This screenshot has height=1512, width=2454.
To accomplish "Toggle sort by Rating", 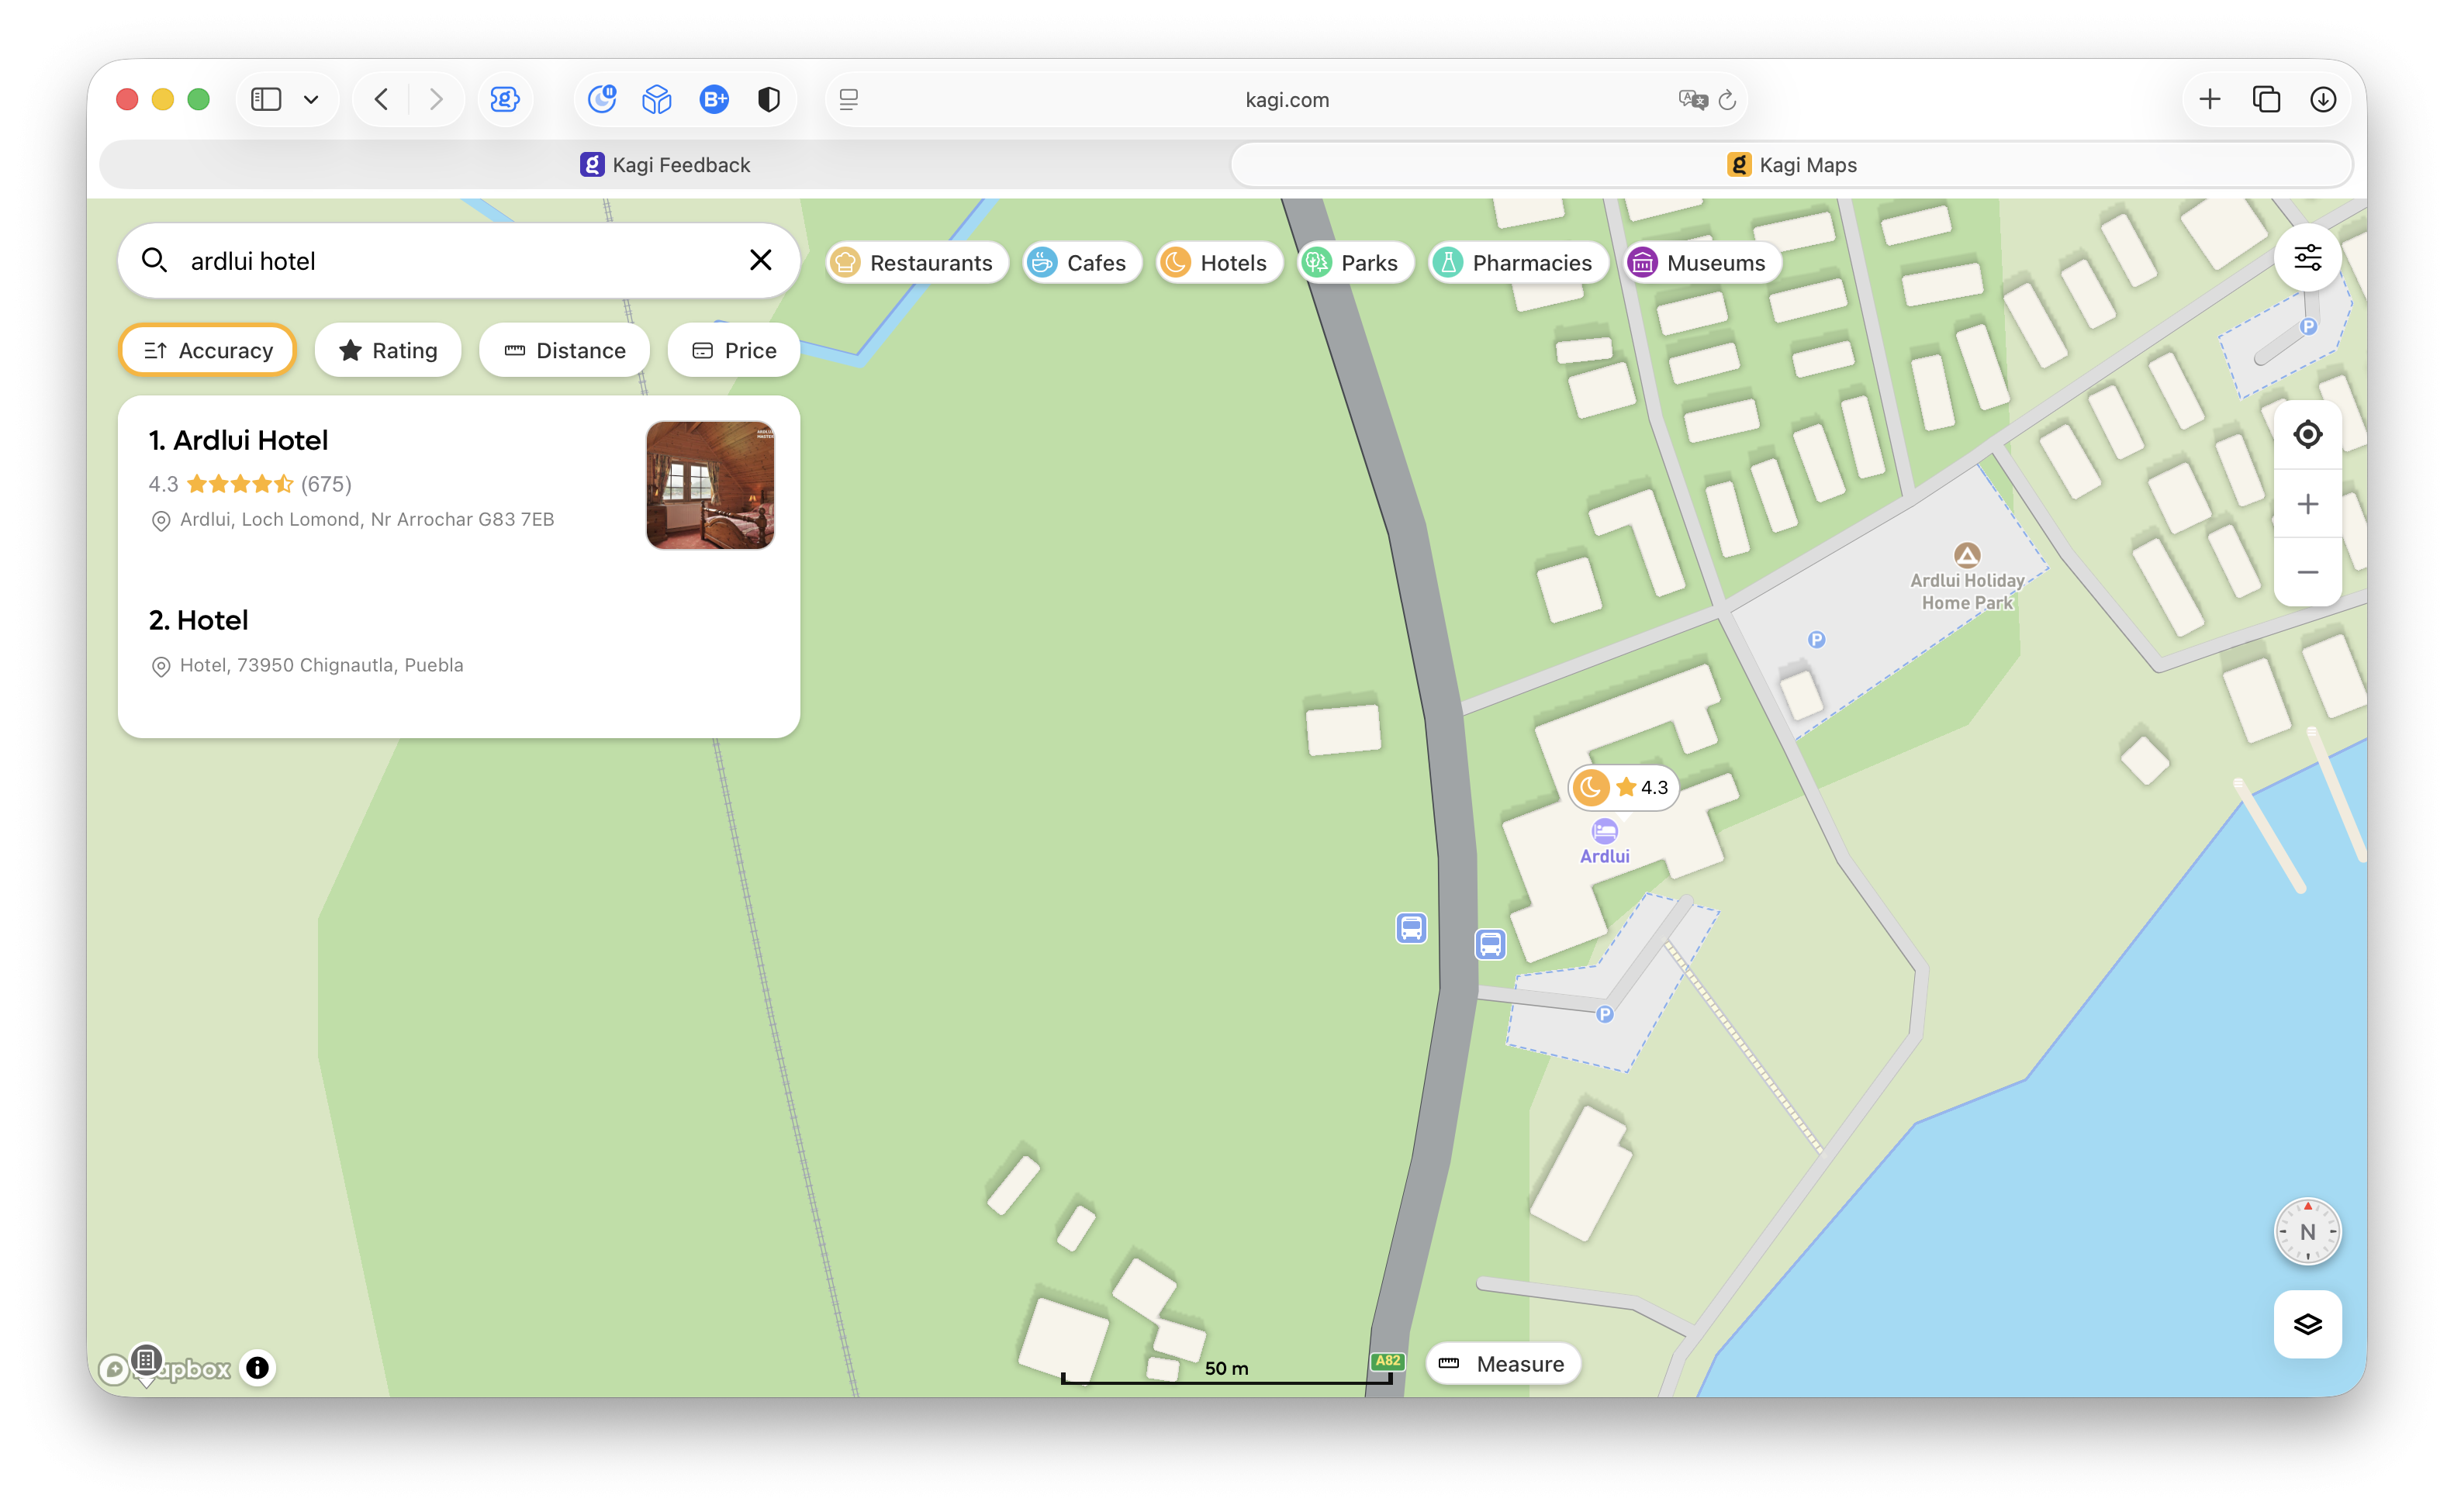I will click(388, 350).
